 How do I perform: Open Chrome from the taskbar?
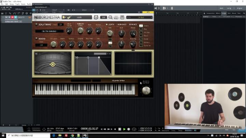[72, 136]
